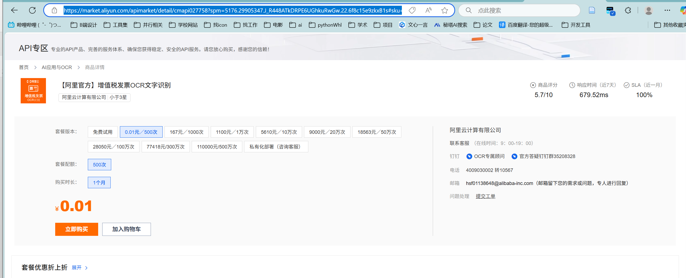Select the 110000元/500万次 package
The height and width of the screenshot is (278, 686).
(217, 147)
